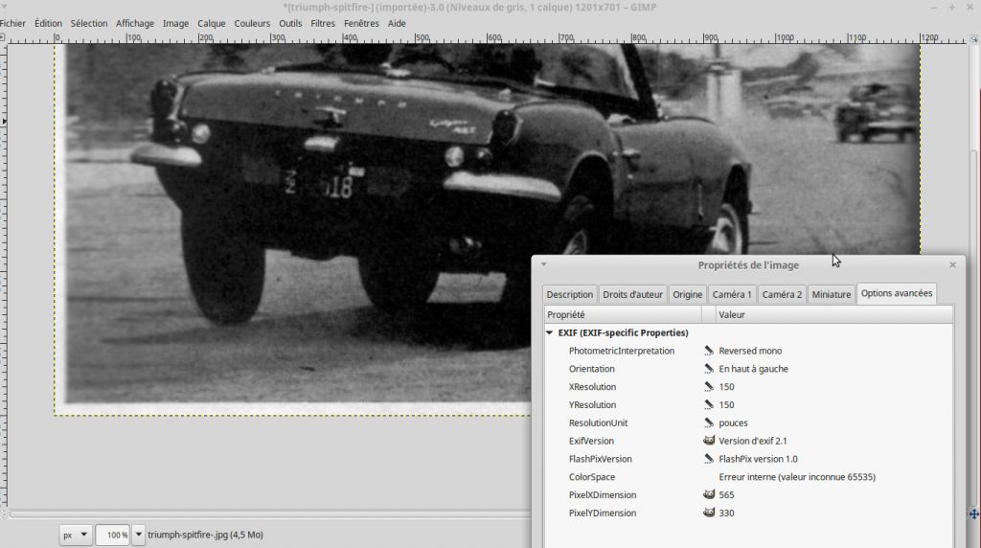Click the 100 % zoom input field
This screenshot has height=548, width=981.
[113, 535]
